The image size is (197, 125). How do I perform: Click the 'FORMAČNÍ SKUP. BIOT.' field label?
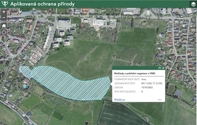(127, 79)
